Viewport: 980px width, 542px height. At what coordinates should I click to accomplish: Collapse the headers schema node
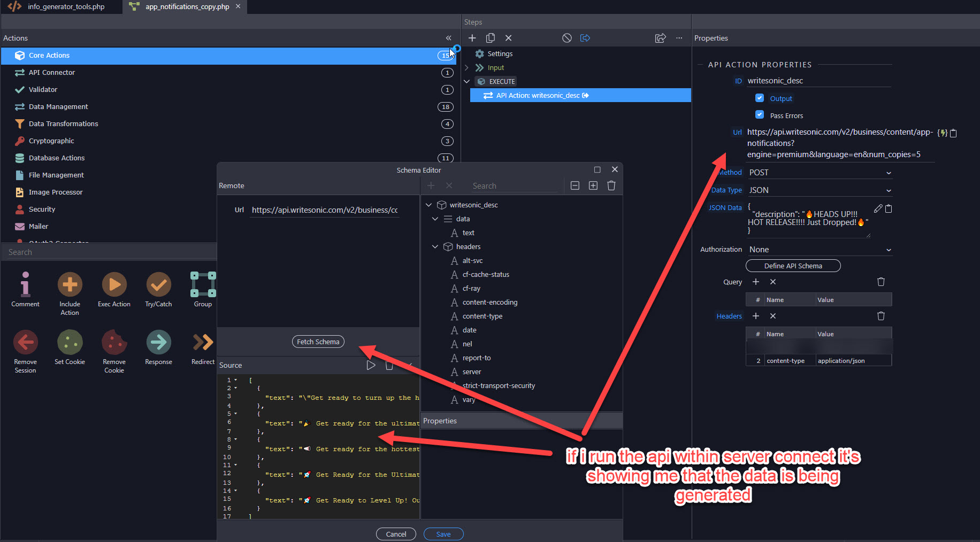435,246
